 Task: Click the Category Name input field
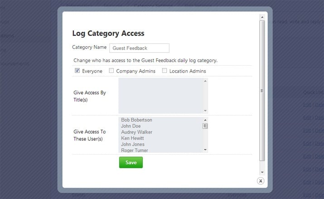click(x=139, y=48)
